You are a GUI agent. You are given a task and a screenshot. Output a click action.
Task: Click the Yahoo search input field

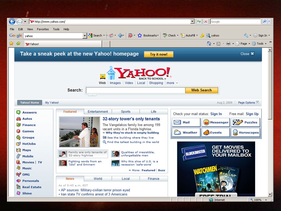pyautogui.click(x=136, y=90)
